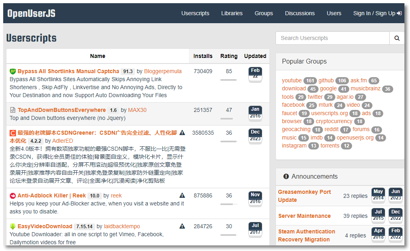Open the Libraries nav item

tap(232, 13)
